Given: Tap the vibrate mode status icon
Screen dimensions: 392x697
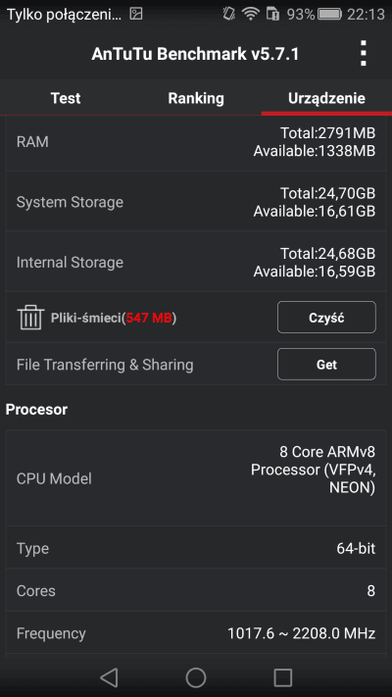Looking at the screenshot, I should click(x=228, y=15).
